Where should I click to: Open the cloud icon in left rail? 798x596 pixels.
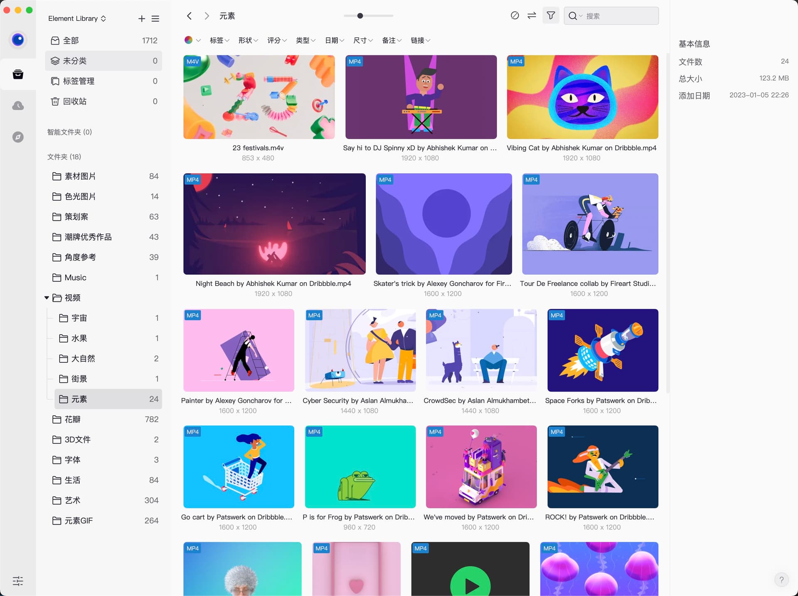coord(18,106)
